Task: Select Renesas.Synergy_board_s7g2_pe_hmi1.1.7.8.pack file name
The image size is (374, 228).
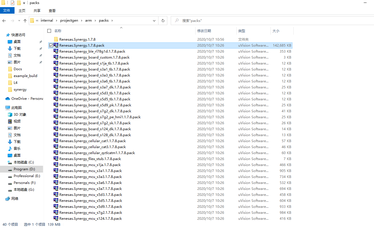Action: (x=100, y=117)
